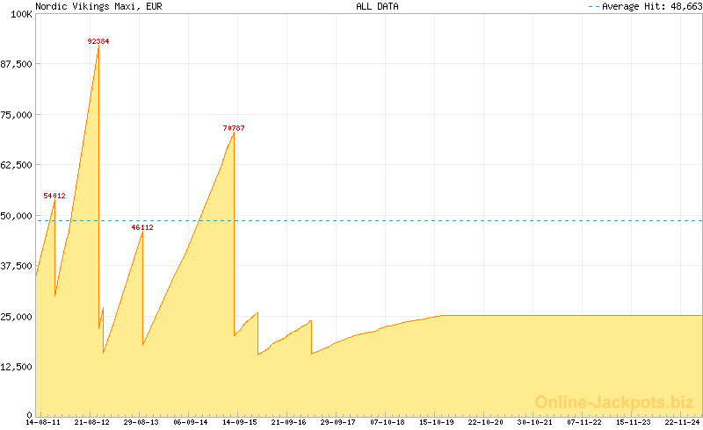Viewport: 703px width, 430px height.
Task: Select the 06-09-14 date on x-axis
Action: pyautogui.click(x=191, y=422)
